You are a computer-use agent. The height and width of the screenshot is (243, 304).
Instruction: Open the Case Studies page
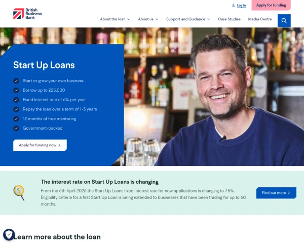[x=229, y=19]
